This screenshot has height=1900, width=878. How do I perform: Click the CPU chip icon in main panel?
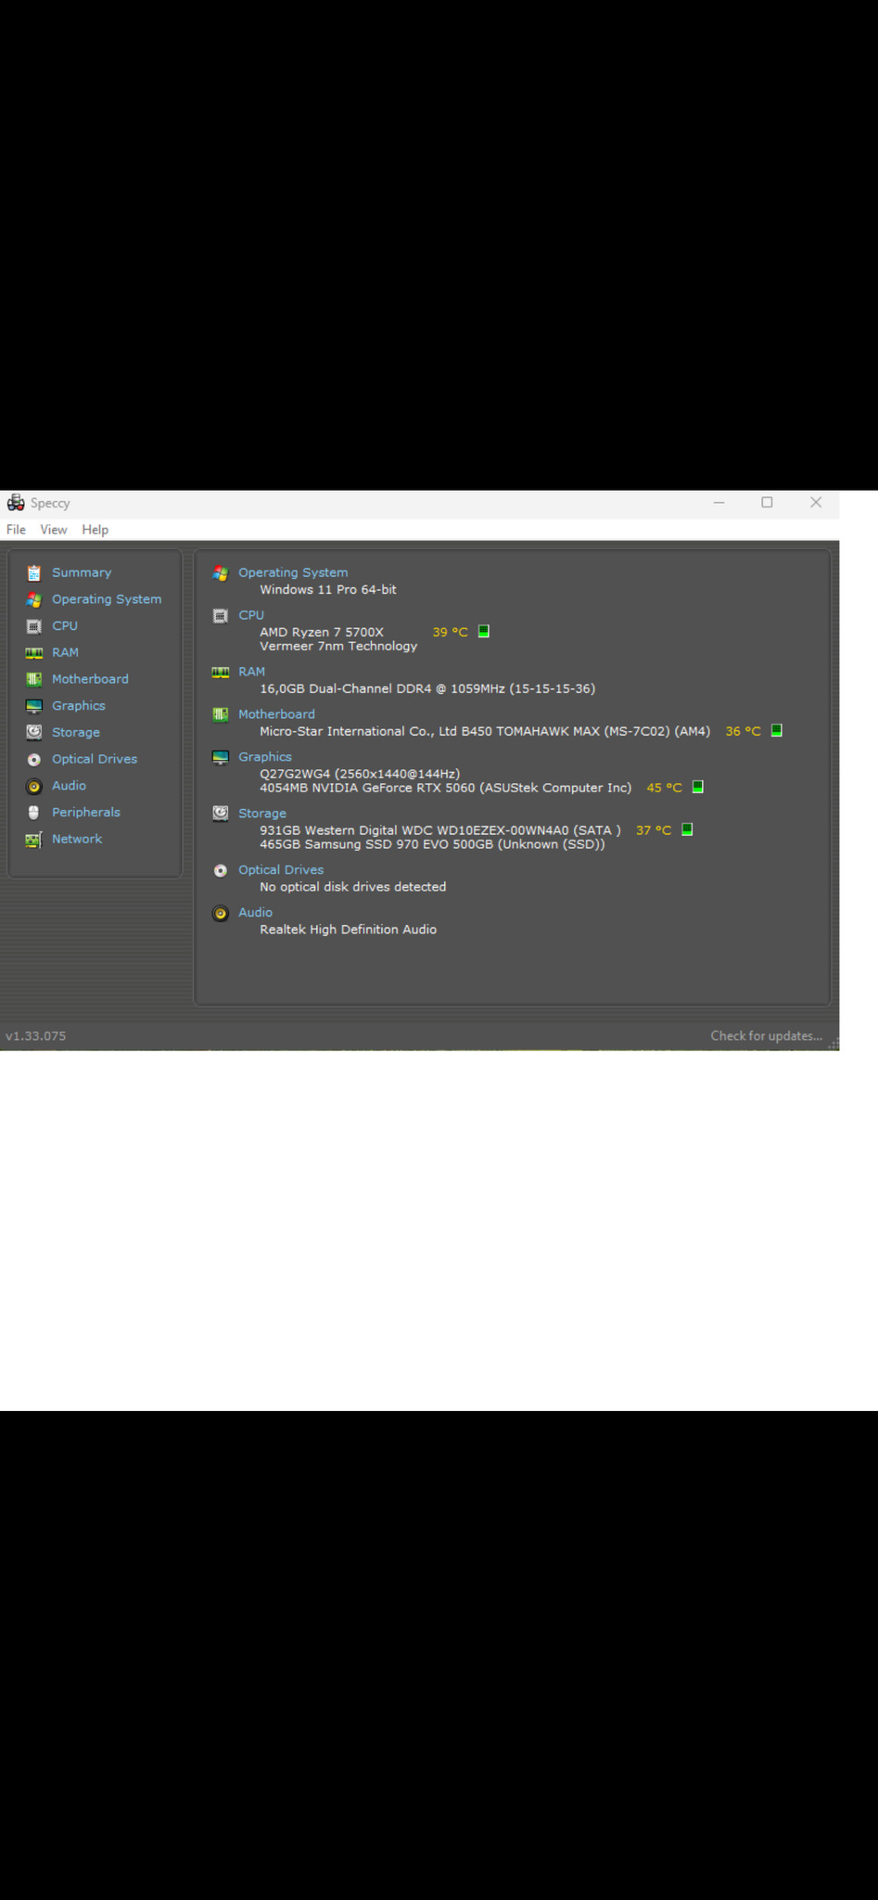point(221,616)
